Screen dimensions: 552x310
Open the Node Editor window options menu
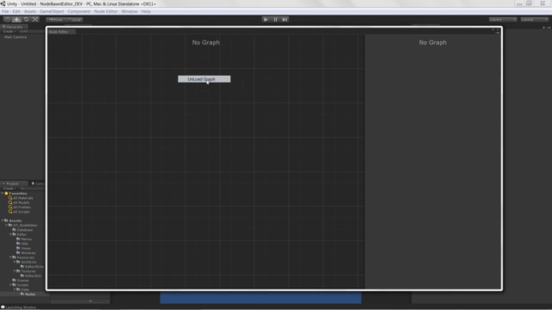[498, 32]
